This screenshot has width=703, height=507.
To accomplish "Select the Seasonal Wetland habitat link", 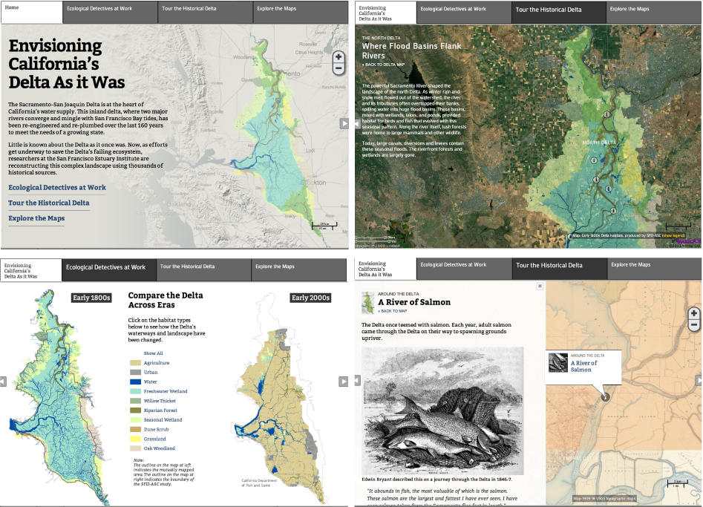I will pyautogui.click(x=163, y=420).
